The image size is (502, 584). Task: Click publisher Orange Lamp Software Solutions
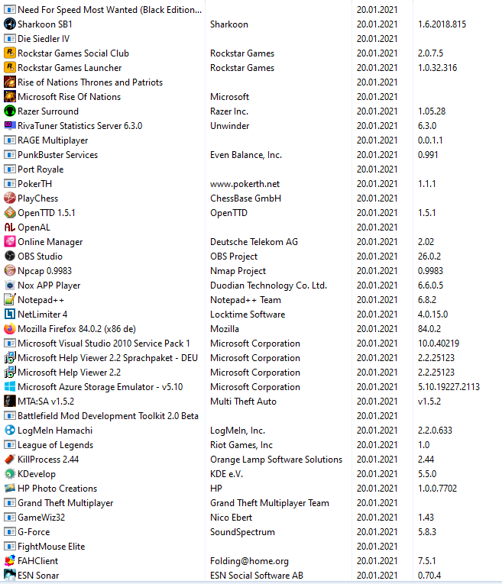(x=276, y=460)
